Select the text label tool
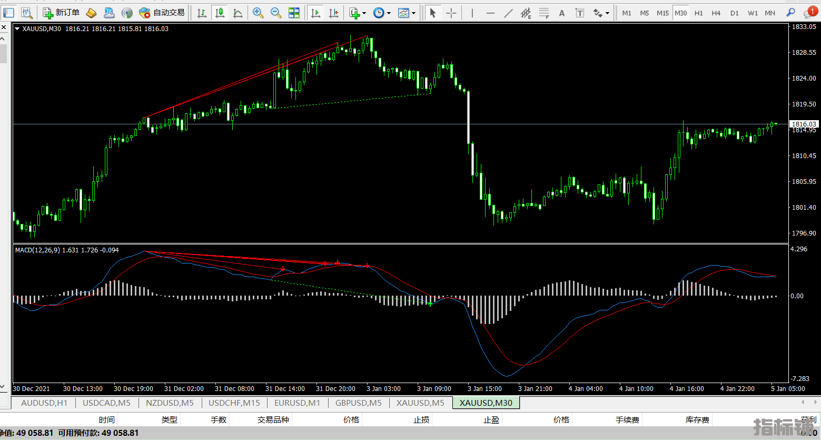 pos(580,13)
